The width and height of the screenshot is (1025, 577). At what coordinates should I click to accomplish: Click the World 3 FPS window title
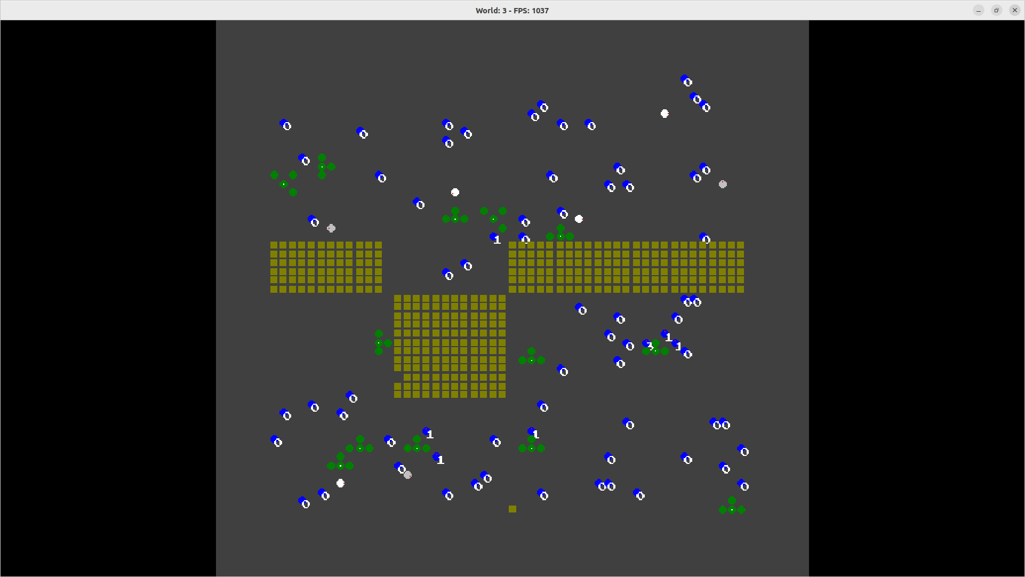click(x=512, y=11)
